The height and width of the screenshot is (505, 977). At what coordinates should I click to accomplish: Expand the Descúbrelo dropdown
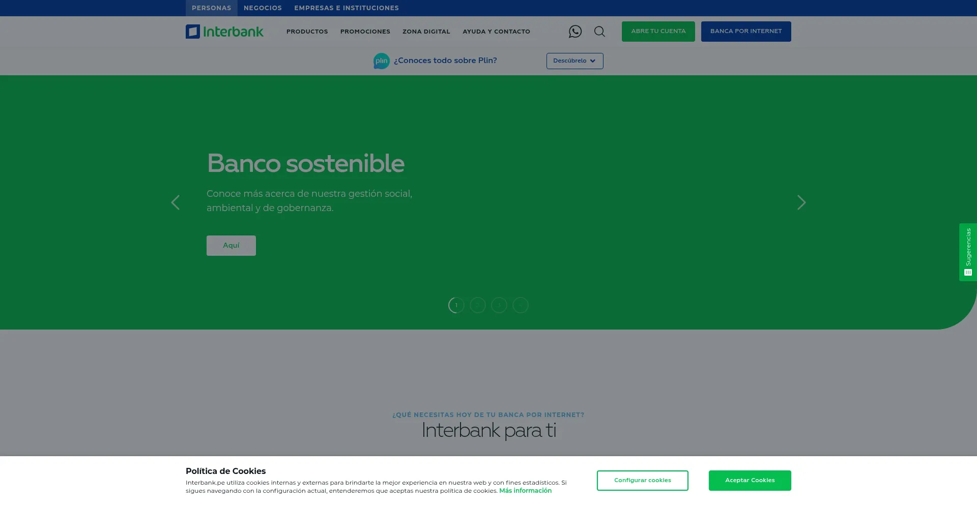[574, 61]
